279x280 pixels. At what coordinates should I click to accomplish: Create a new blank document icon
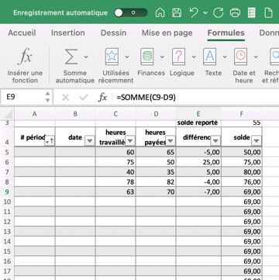tap(268, 12)
